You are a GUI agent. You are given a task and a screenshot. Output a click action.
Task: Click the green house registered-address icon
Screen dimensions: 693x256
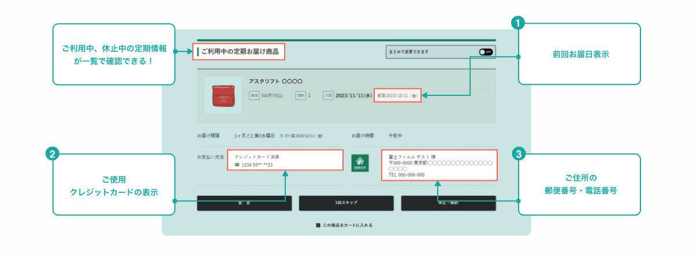(360, 162)
